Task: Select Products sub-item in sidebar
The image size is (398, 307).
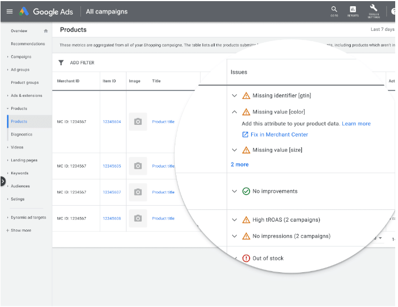Action: click(x=19, y=121)
